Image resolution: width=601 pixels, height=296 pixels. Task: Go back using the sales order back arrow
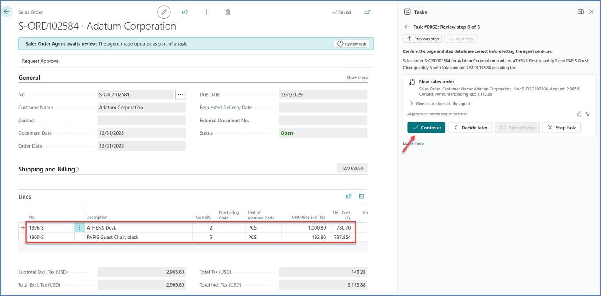7,12
